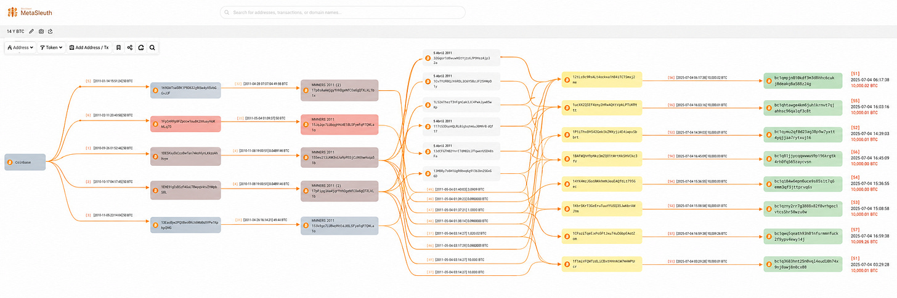Click the pencil icon to rename 14 Y BTC
897x298 pixels.
click(x=31, y=31)
